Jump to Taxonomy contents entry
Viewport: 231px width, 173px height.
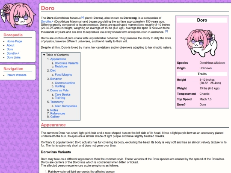[x=57, y=102]
